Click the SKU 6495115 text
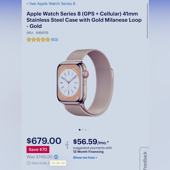Viewport: 170px width, 170px height. coord(38,33)
